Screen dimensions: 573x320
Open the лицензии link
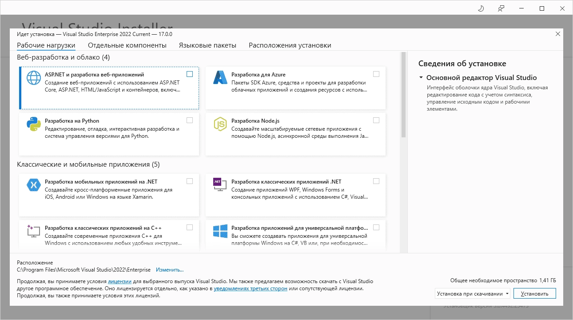point(119,281)
